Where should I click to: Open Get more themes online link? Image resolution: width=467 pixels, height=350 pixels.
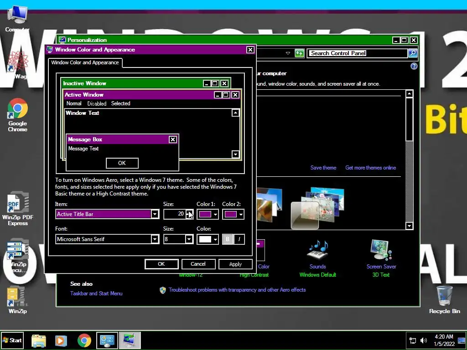pyautogui.click(x=370, y=168)
